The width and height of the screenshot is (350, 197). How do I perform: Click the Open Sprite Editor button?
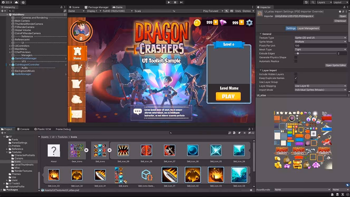click(x=336, y=65)
